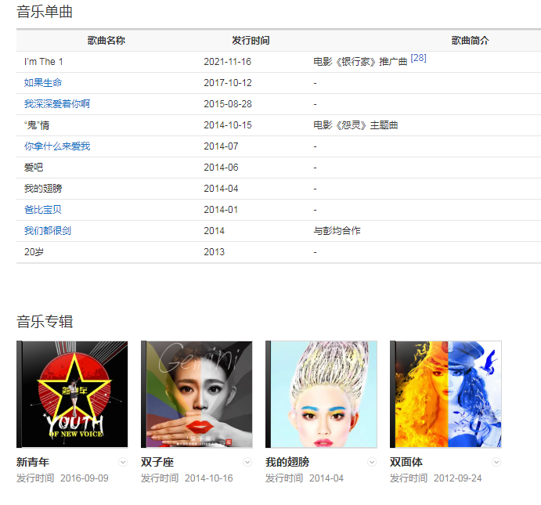This screenshot has width=541, height=505.
Task: Open the 双子座 Gemini album cover
Action: pyautogui.click(x=197, y=394)
